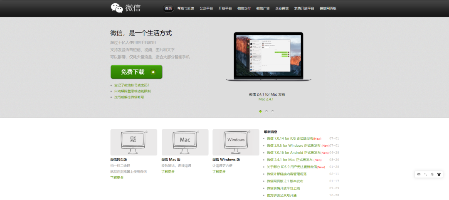Viewport: 449px width, 200px height.
Task: Toggle the 半 half-width mode in IME bar
Action: coord(432,175)
